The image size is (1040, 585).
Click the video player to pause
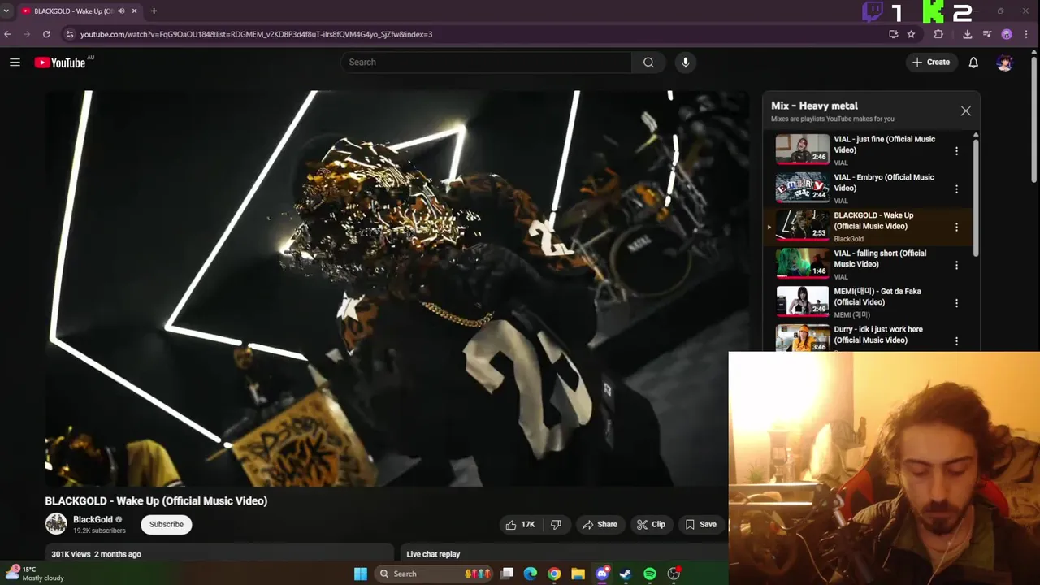[398, 288]
